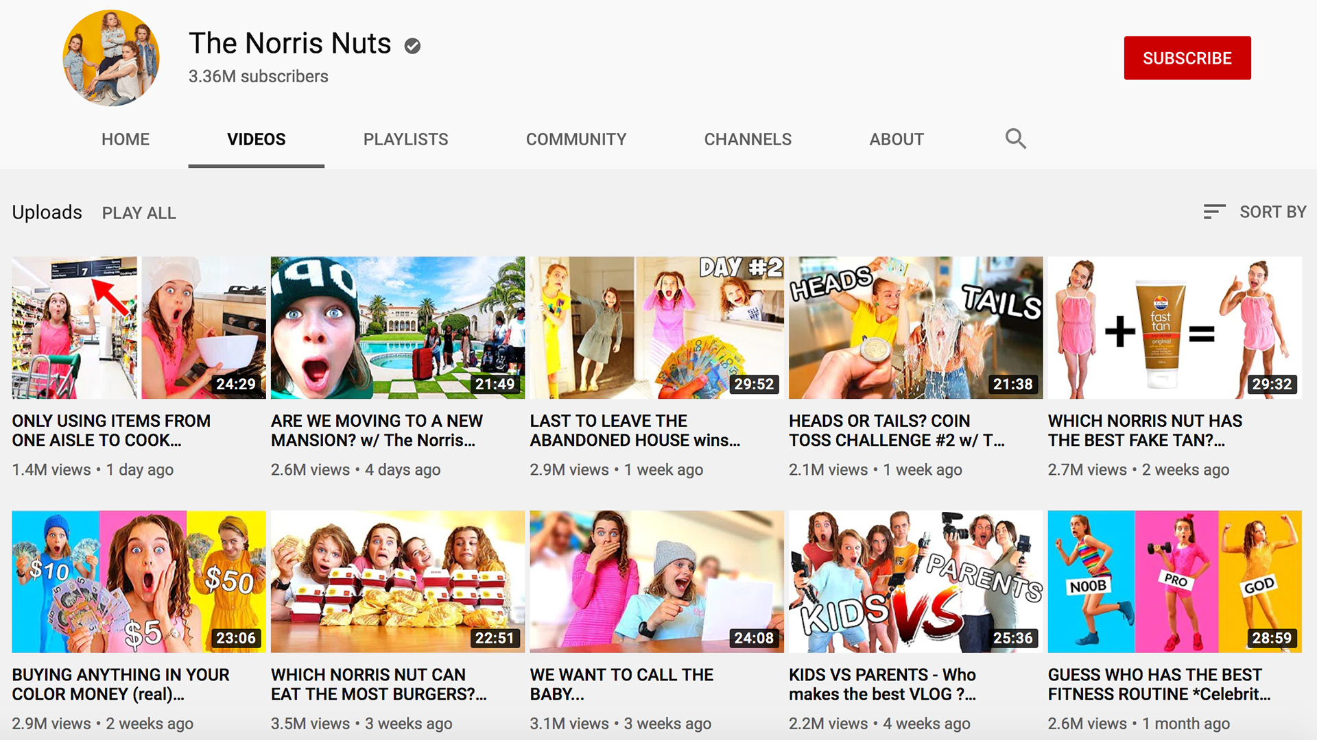Image resolution: width=1317 pixels, height=740 pixels.
Task: Navigate to the Home tab
Action: coord(125,139)
